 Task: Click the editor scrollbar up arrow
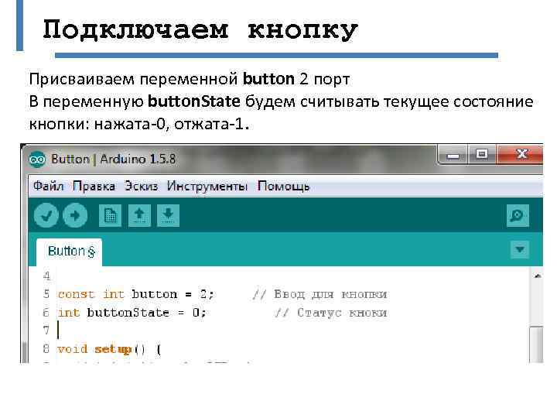[538, 276]
